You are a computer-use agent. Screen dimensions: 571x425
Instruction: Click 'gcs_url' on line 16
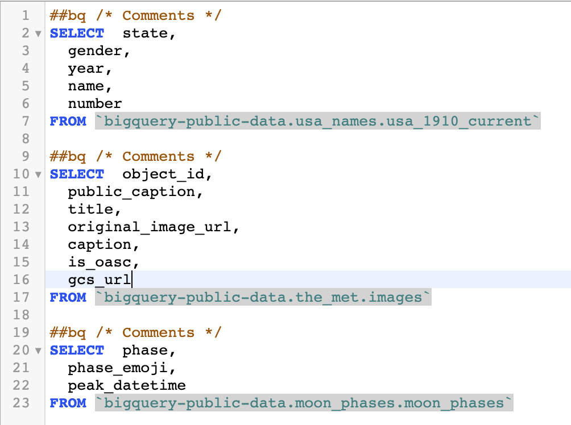[x=100, y=280]
